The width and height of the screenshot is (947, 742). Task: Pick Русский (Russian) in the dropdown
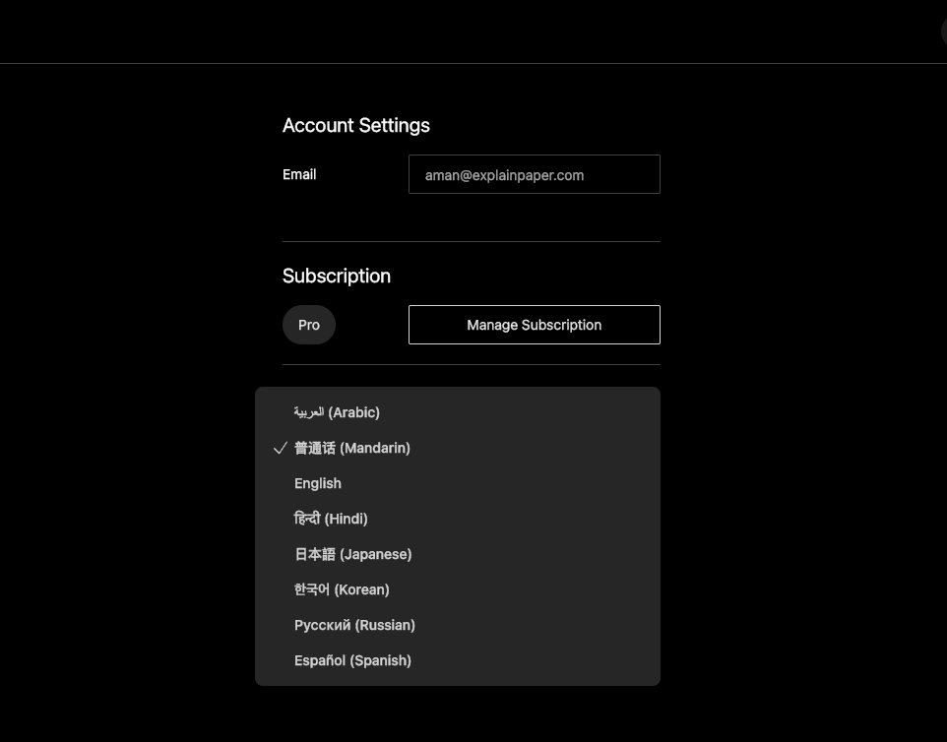tap(457, 625)
